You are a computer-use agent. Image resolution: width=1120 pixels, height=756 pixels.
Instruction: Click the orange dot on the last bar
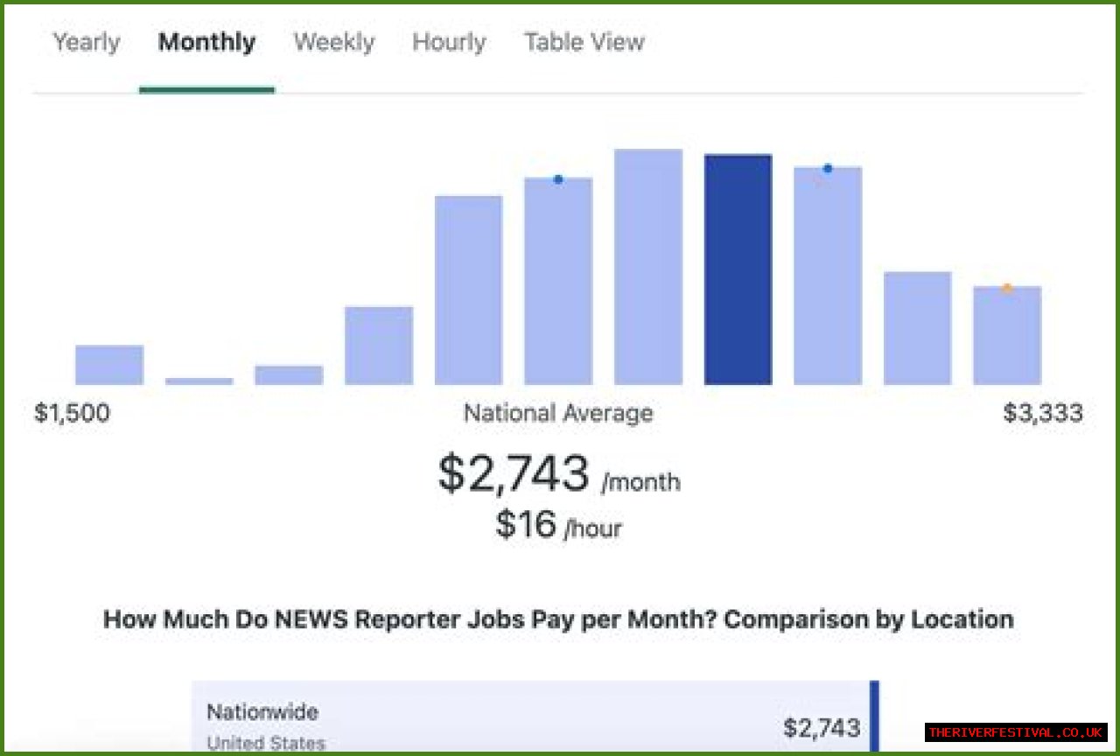pyautogui.click(x=1007, y=288)
